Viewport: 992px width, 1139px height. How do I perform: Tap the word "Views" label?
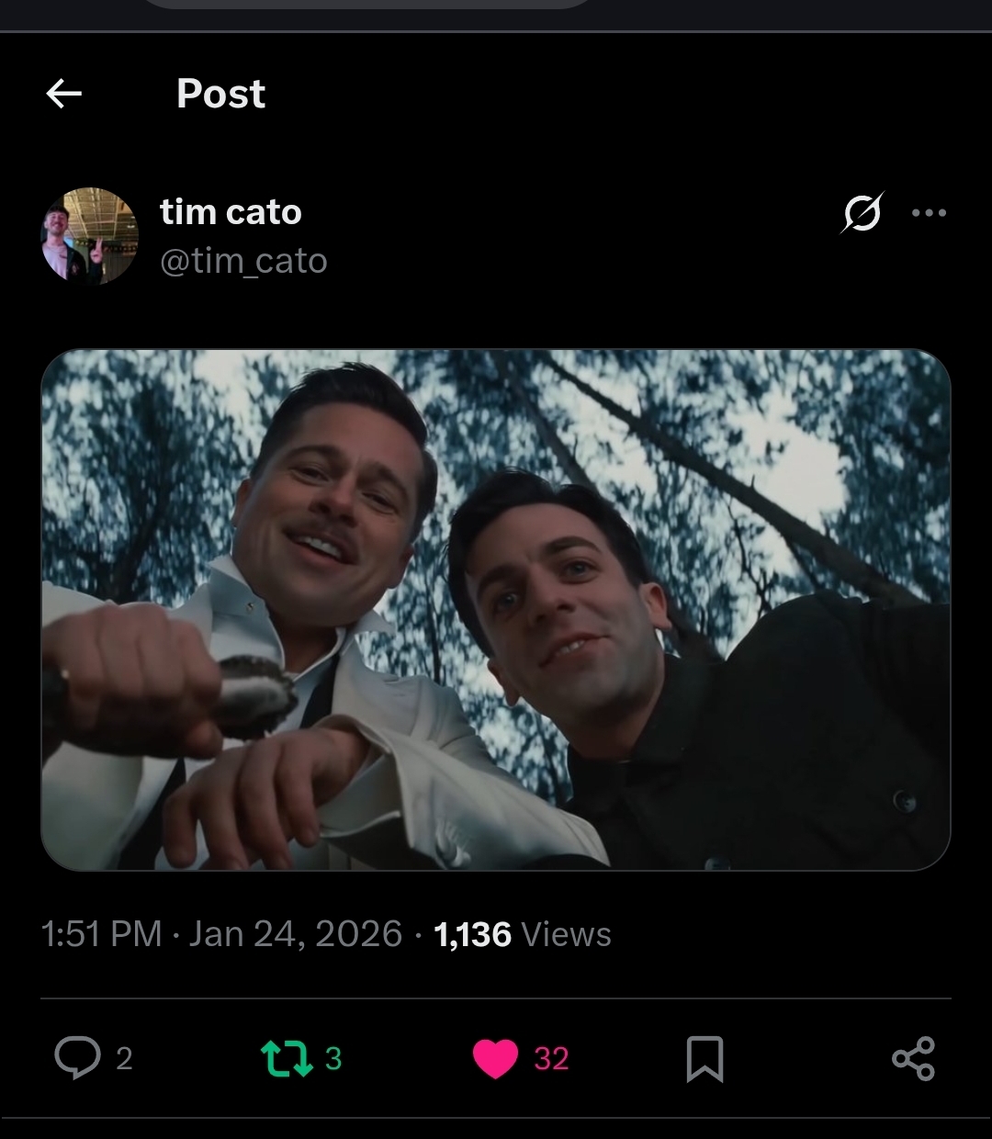566,934
